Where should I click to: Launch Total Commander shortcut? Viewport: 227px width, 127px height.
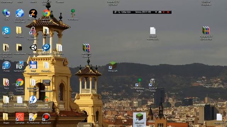click(x=33, y=65)
